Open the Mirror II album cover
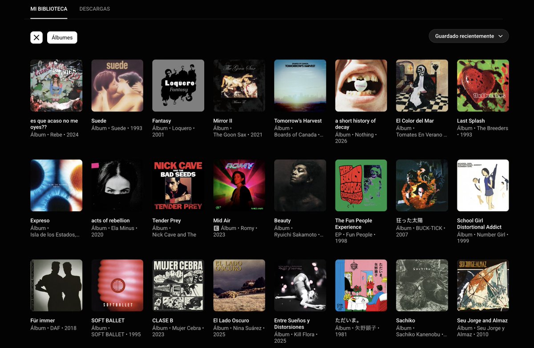Screen dimensions: 534x348 click(239, 86)
